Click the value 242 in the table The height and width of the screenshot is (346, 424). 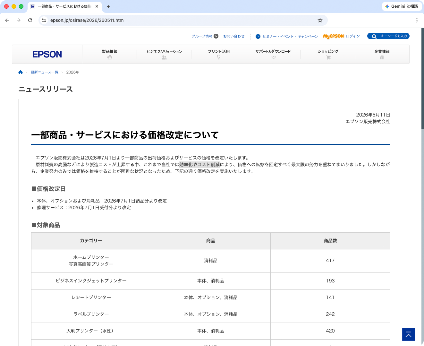coord(330,314)
